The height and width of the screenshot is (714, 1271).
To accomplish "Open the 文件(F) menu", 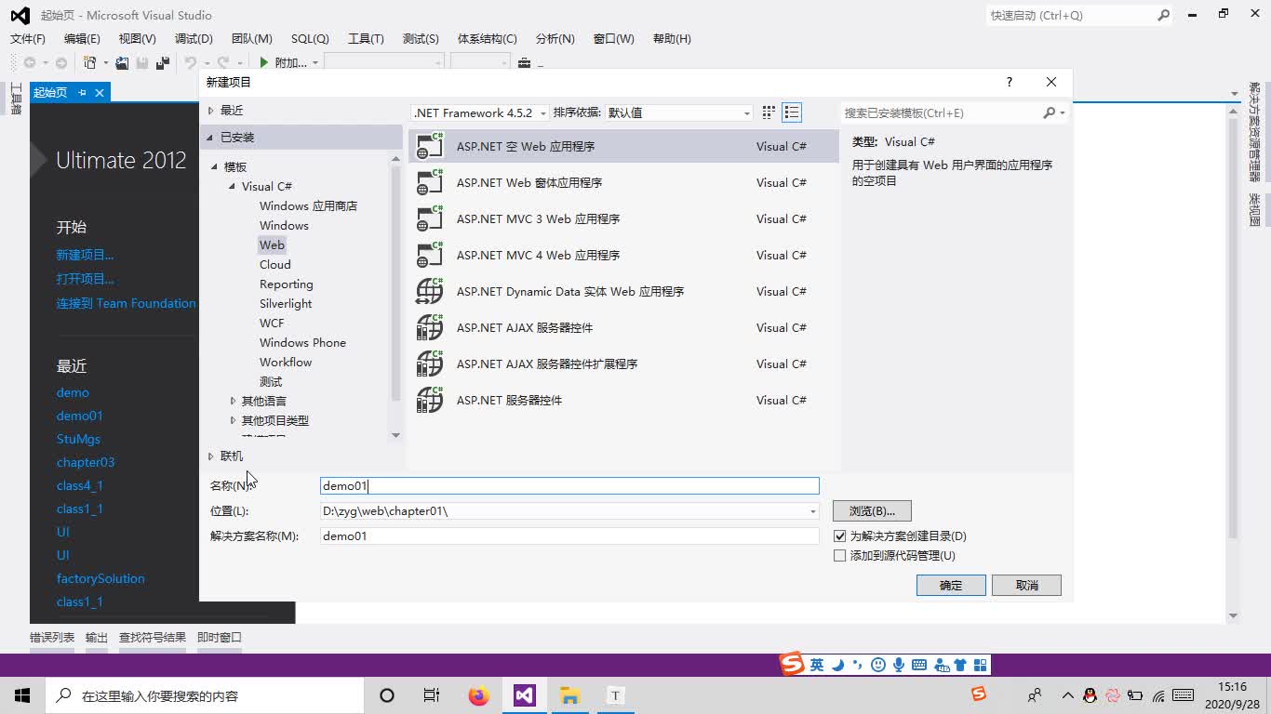I will 28,38.
